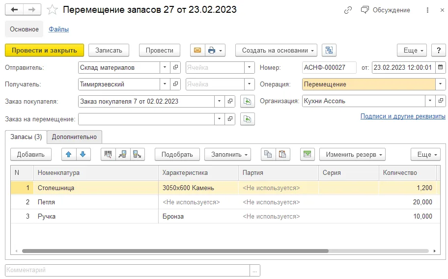The image size is (448, 279).
Task: Open the Заказ покупателя 7 record
Action: [230, 101]
